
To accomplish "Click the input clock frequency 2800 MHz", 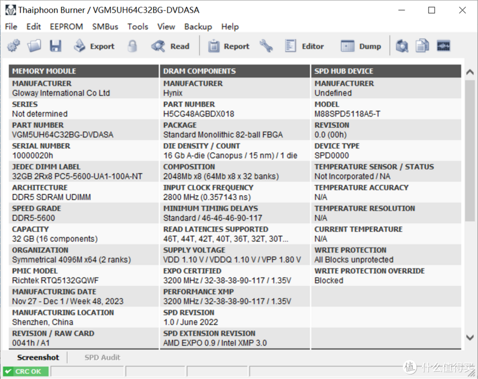I will pyautogui.click(x=207, y=197).
